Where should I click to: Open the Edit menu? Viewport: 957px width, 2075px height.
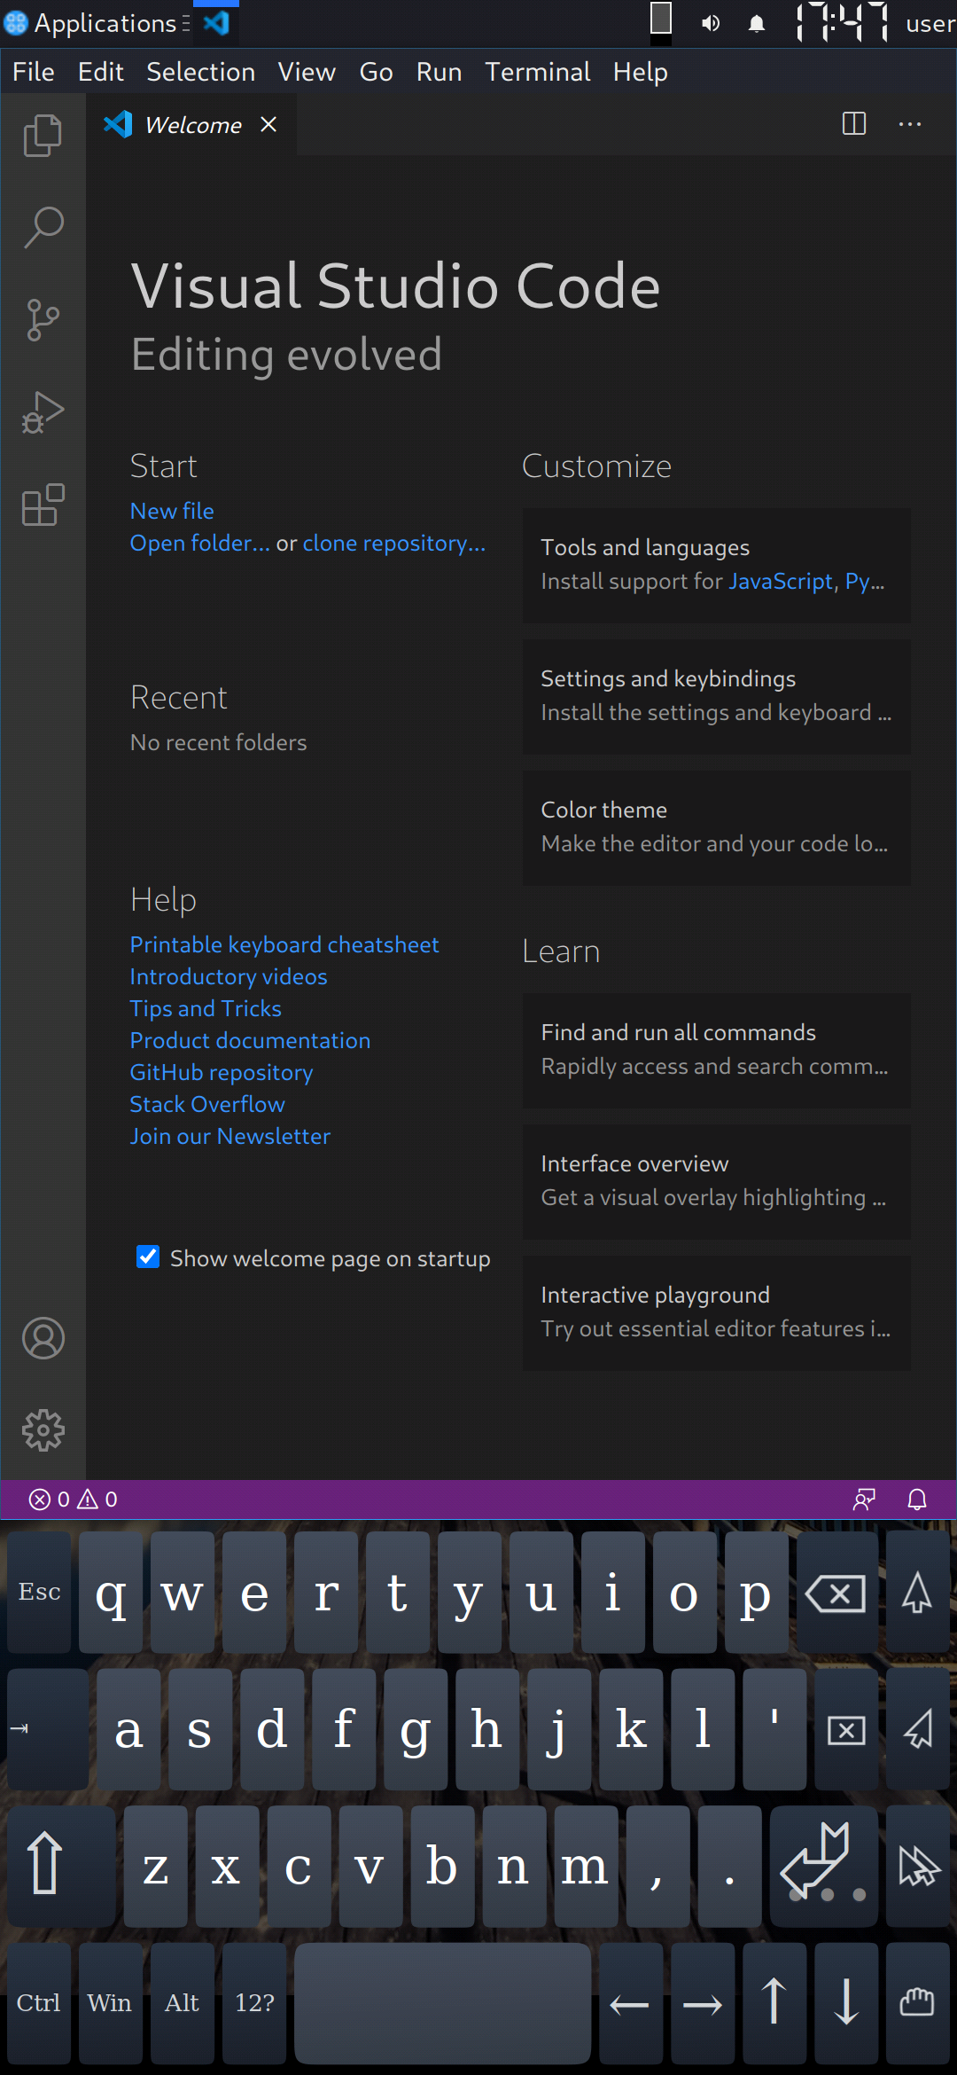click(101, 72)
